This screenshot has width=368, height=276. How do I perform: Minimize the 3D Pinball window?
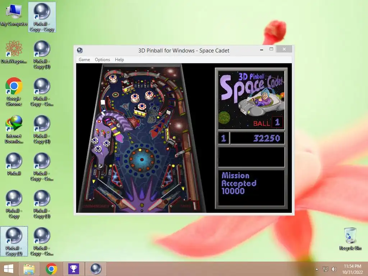pyautogui.click(x=262, y=50)
